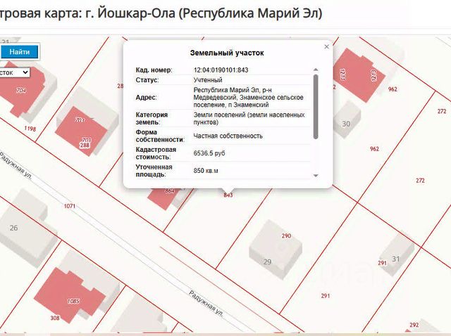Click parcel label 843 below popup
This screenshot has width=451, height=336.
pyautogui.click(x=228, y=195)
